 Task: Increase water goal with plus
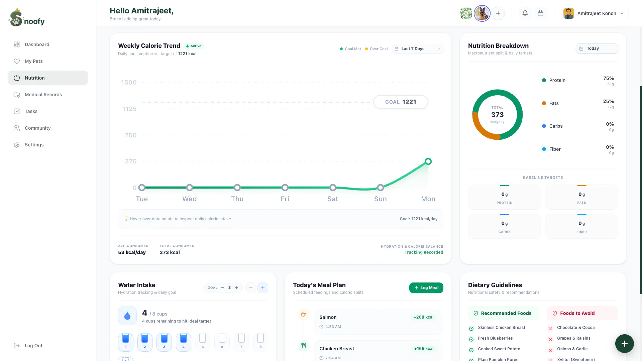(236, 288)
